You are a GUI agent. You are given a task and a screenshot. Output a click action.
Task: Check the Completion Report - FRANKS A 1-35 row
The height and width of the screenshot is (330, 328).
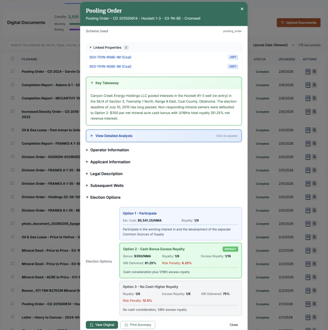[x=12, y=143]
